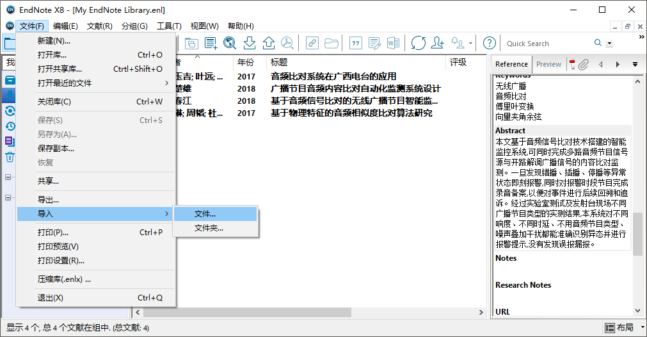Expand the toolbar overflow chevron
The height and width of the screenshot is (337, 647).
642,37
